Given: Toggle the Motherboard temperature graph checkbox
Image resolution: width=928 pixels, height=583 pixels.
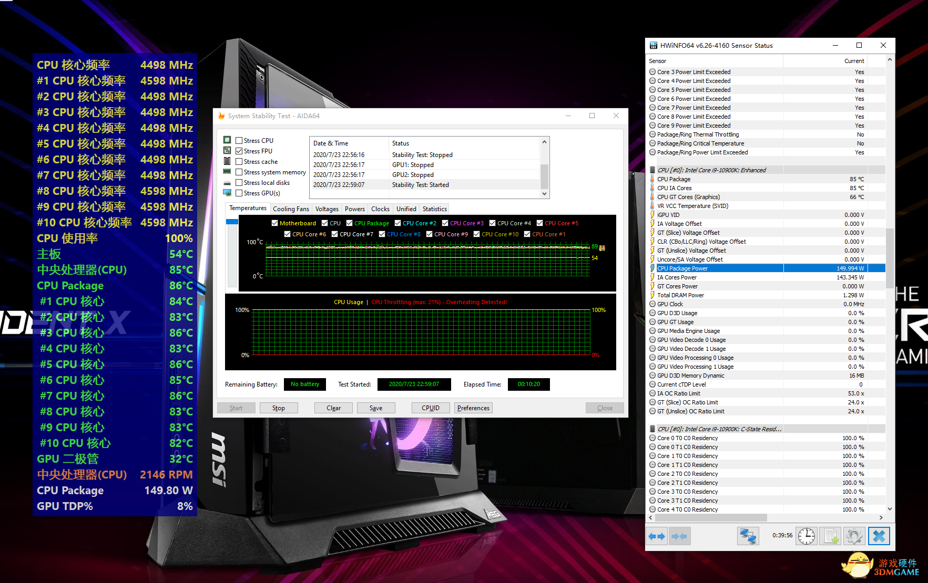Looking at the screenshot, I should click(x=274, y=223).
